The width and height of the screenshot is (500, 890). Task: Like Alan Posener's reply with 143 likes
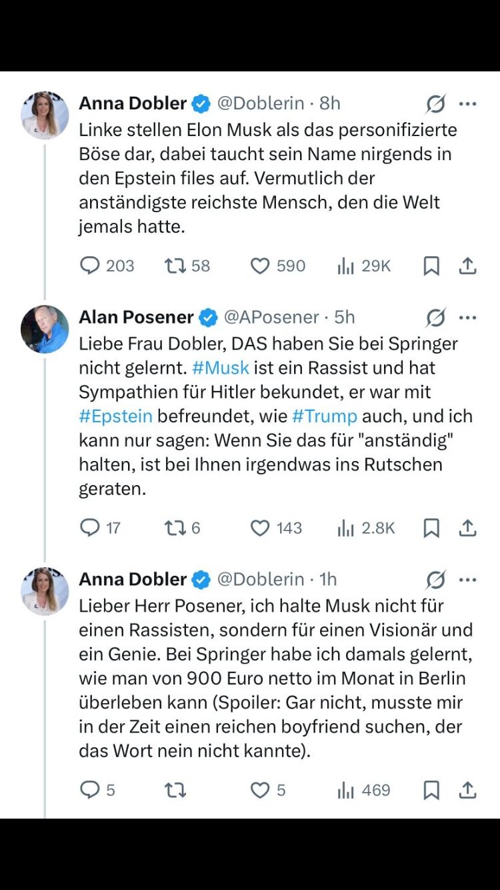point(260,528)
